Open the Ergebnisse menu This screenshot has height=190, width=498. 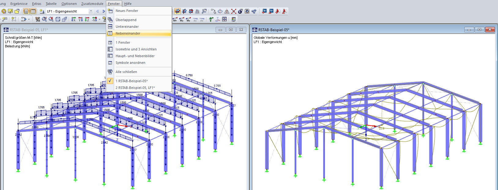click(x=19, y=4)
